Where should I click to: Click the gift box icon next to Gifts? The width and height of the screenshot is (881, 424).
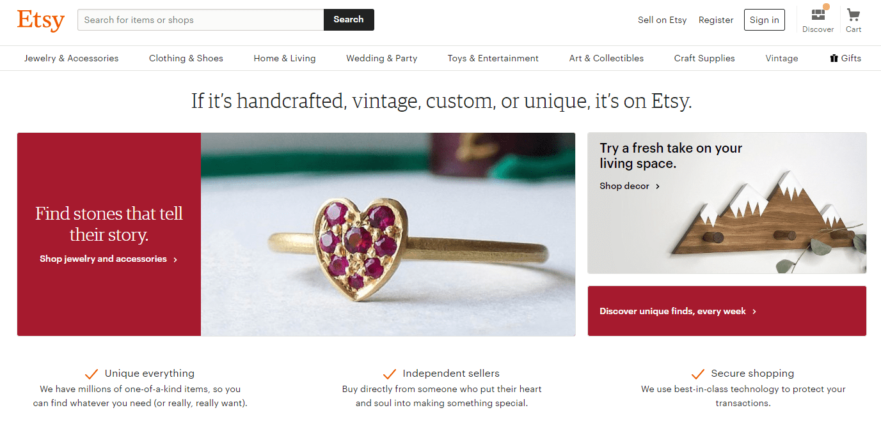coord(834,58)
